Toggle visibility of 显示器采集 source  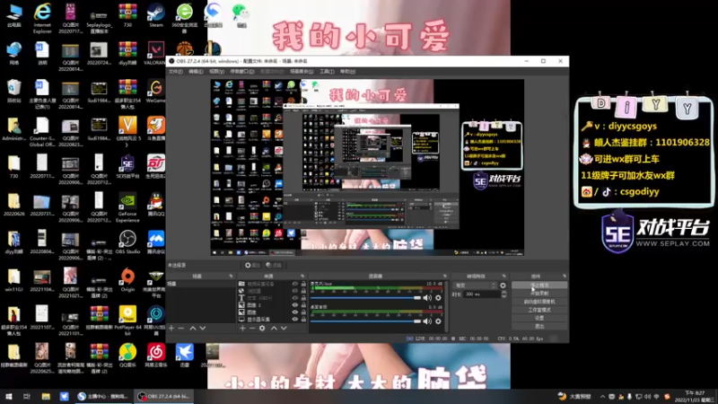click(x=295, y=320)
